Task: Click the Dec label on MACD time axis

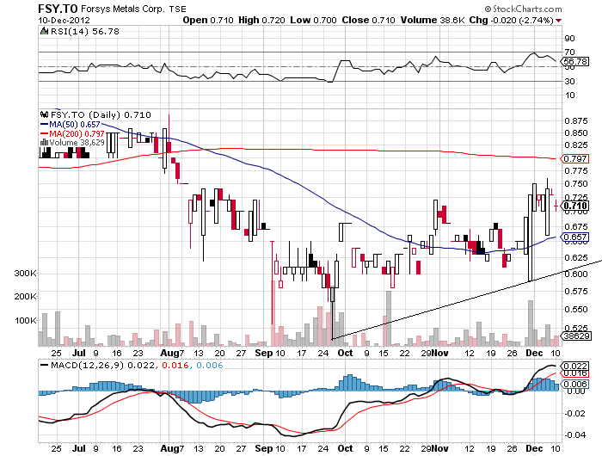Action: (534, 448)
